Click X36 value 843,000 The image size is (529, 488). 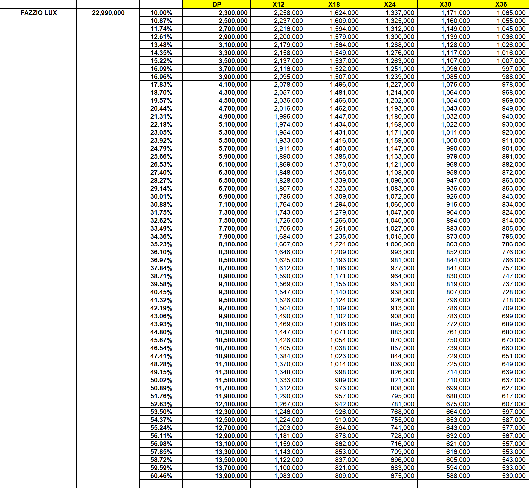[501, 196]
